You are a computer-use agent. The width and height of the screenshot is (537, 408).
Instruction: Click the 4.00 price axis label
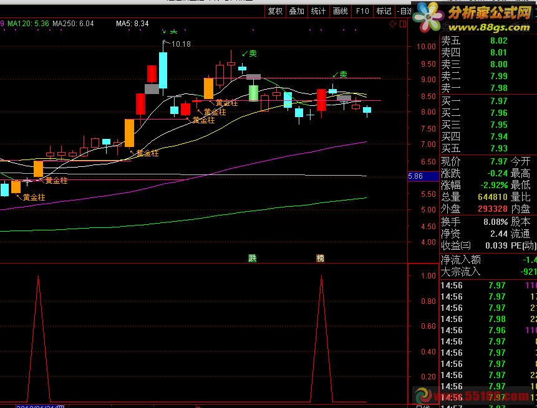pyautogui.click(x=428, y=242)
